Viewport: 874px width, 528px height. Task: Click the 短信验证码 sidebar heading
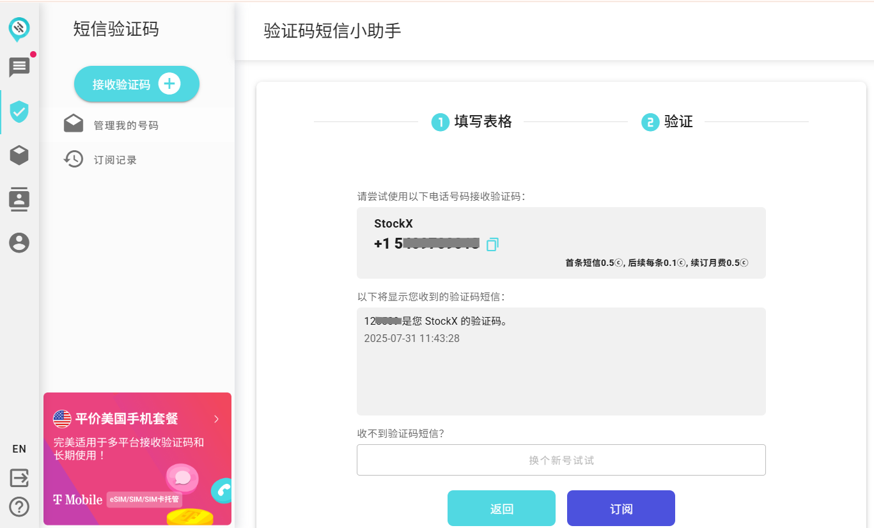coord(116,29)
